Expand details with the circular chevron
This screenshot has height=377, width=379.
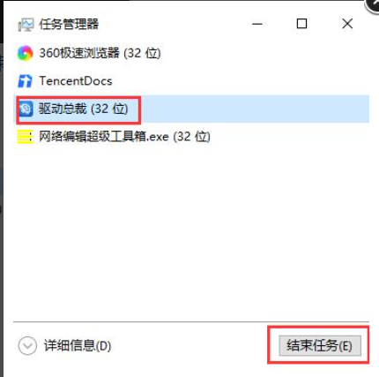27,345
